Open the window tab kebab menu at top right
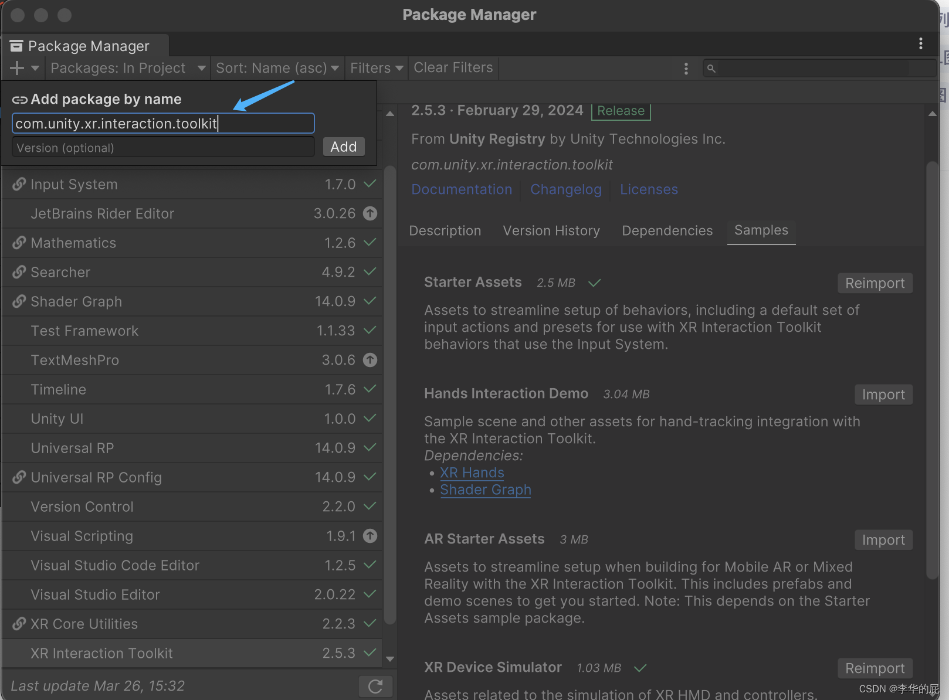Screen dimensions: 949x700 click(x=920, y=43)
